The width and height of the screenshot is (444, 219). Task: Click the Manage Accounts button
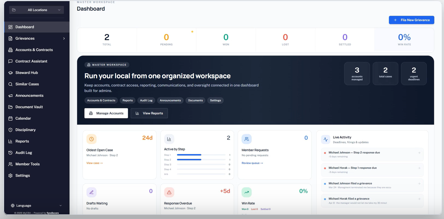pos(106,113)
